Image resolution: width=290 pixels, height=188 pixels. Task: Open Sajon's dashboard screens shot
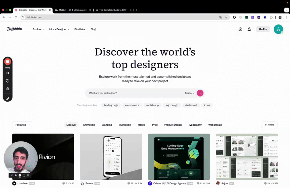(247, 157)
